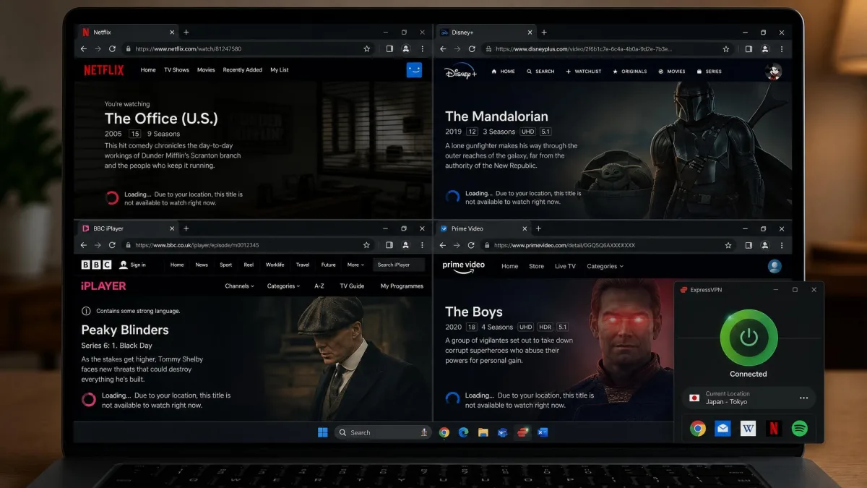This screenshot has width=867, height=488.
Task: Toggle the ExpressVPN power connection button
Action: tap(749, 338)
